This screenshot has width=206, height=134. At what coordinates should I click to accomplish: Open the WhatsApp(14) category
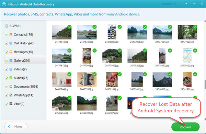click(x=23, y=95)
